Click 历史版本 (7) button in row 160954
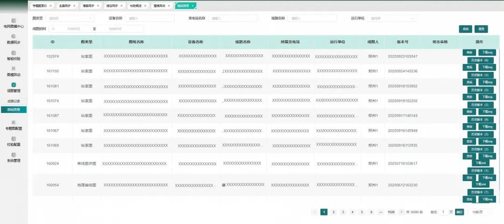 click(x=479, y=192)
